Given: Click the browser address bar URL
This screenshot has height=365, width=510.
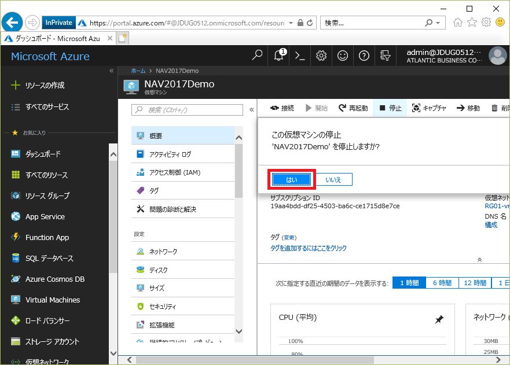Looking at the screenshot, I should point(187,23).
